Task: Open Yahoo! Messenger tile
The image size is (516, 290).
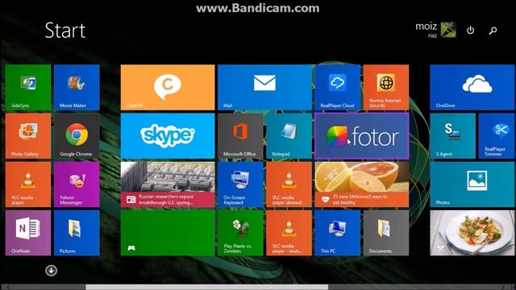Action: pos(77,184)
